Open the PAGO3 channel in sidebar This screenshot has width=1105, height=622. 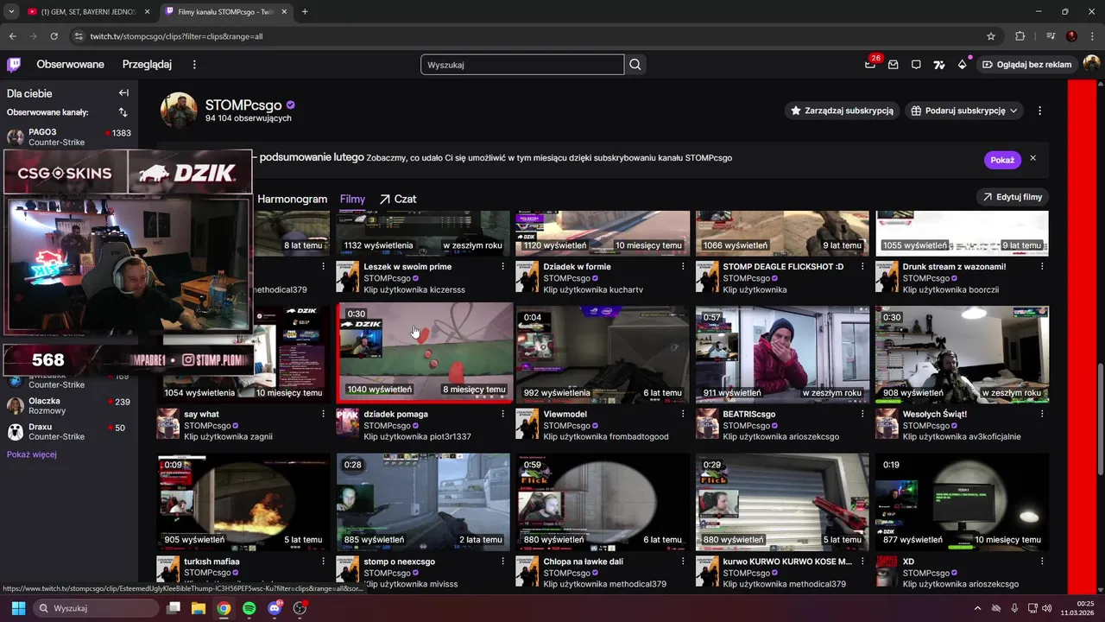coord(69,137)
